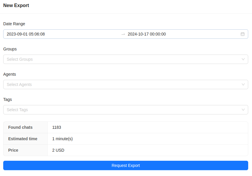Viewport: 252px width, 176px height.
Task: Click the arrow icon between the two dates
Action: 123,34
